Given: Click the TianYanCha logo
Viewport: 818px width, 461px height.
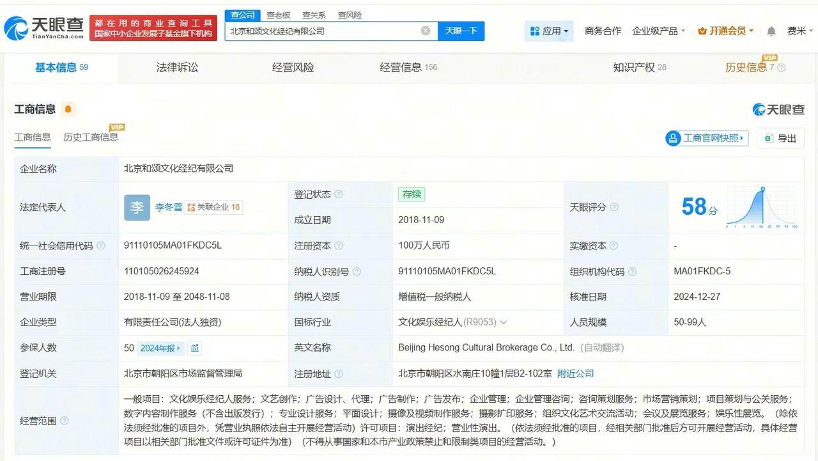Looking at the screenshot, I should click(x=44, y=28).
